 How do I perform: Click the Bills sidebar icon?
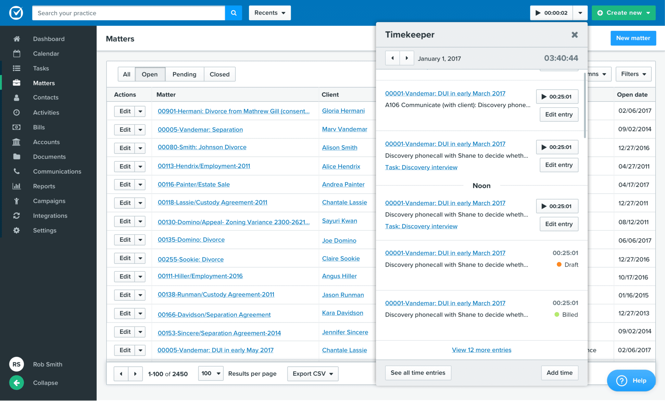[17, 127]
